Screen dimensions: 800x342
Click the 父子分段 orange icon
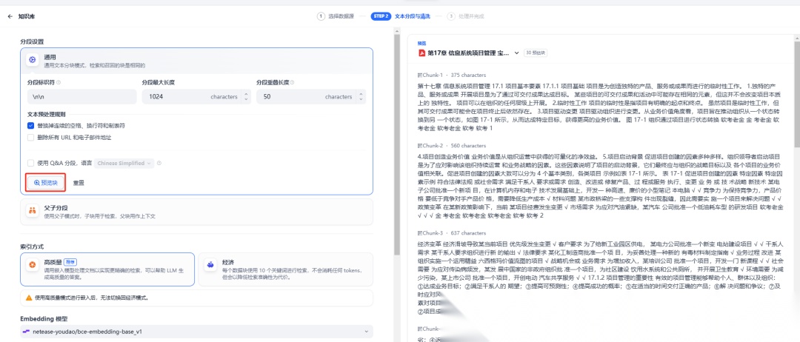(32, 211)
